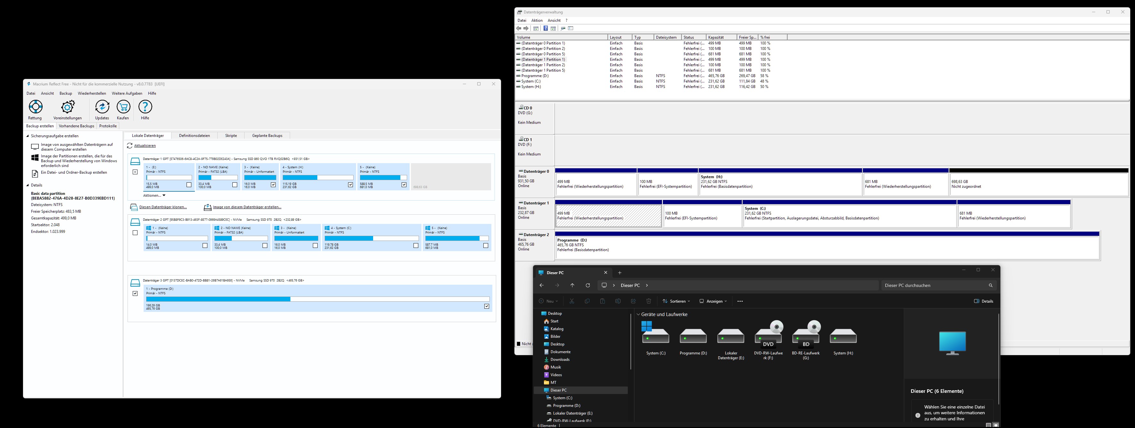Click the Kaufen shopping cart icon
The height and width of the screenshot is (428, 1135).
pyautogui.click(x=123, y=107)
